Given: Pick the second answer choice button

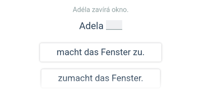Looking at the screenshot, I should (x=100, y=78).
